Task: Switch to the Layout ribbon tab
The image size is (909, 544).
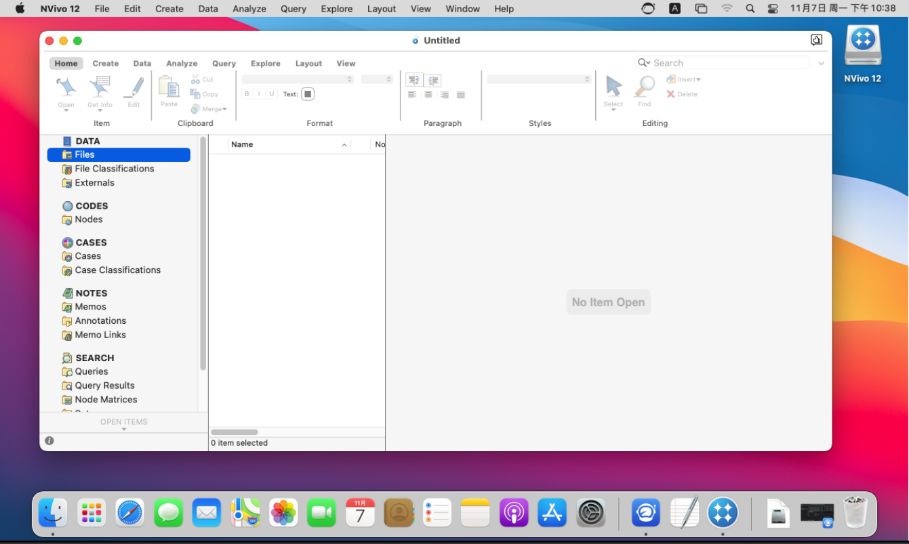Action: (308, 63)
